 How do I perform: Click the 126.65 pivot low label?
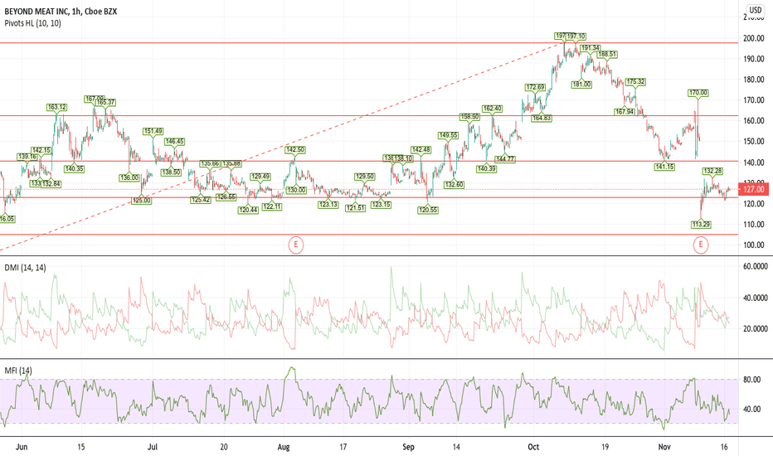[226, 196]
